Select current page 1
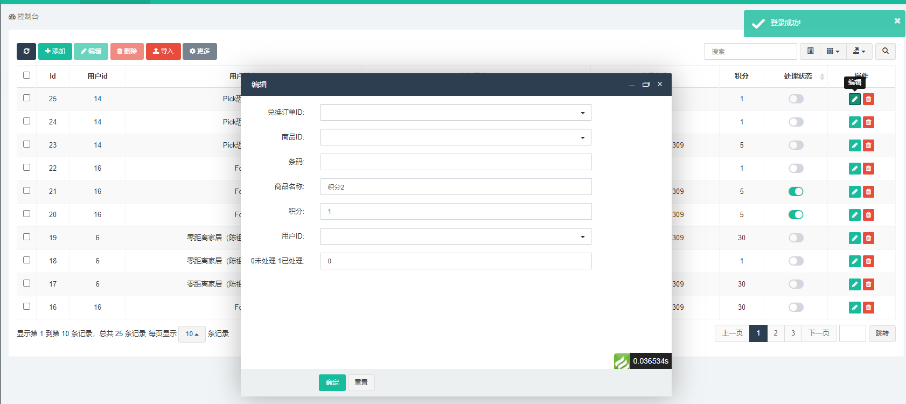Screen dimensions: 906x404 (758, 333)
